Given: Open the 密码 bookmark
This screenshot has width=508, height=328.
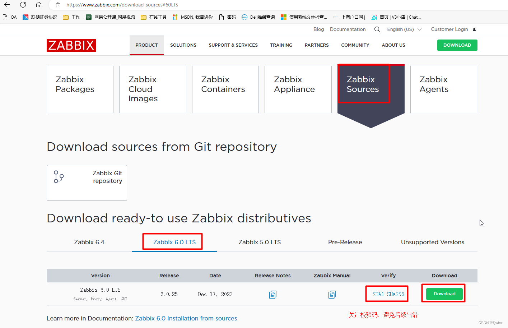Looking at the screenshot, I should click(x=228, y=17).
